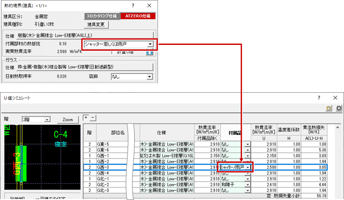Image resolution: width=344 pixels, height=200 pixels.
Task: Click ガラス 仕様 枠:金属・樹脂(木)複合製等 button
Action: coord(85,67)
